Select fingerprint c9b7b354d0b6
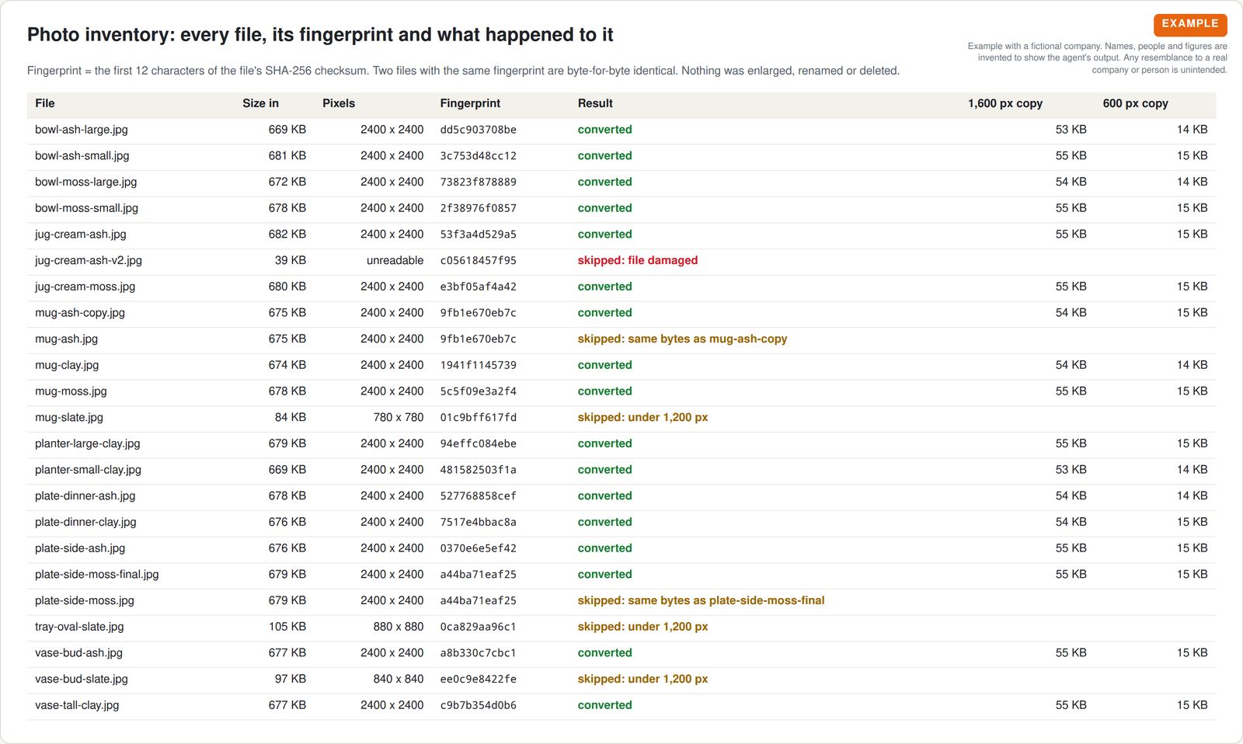This screenshot has height=744, width=1243. 478,705
